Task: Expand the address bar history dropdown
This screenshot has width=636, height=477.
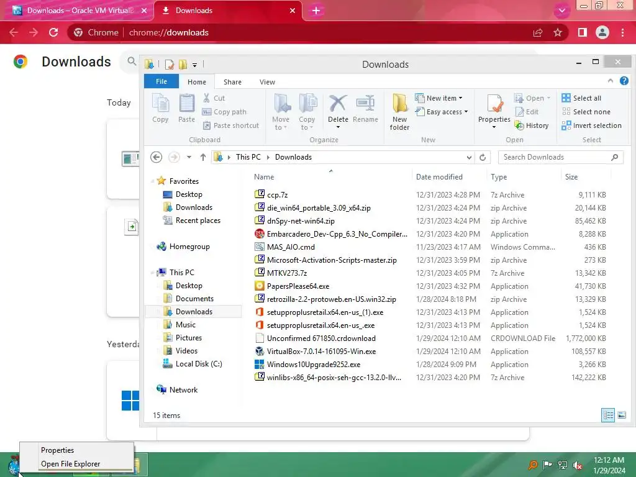Action: pyautogui.click(x=469, y=157)
